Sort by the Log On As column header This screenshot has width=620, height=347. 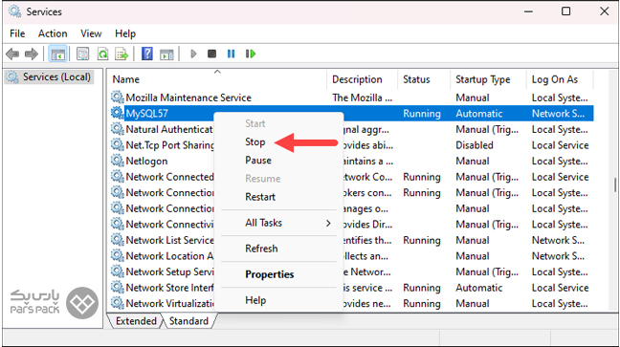click(560, 79)
